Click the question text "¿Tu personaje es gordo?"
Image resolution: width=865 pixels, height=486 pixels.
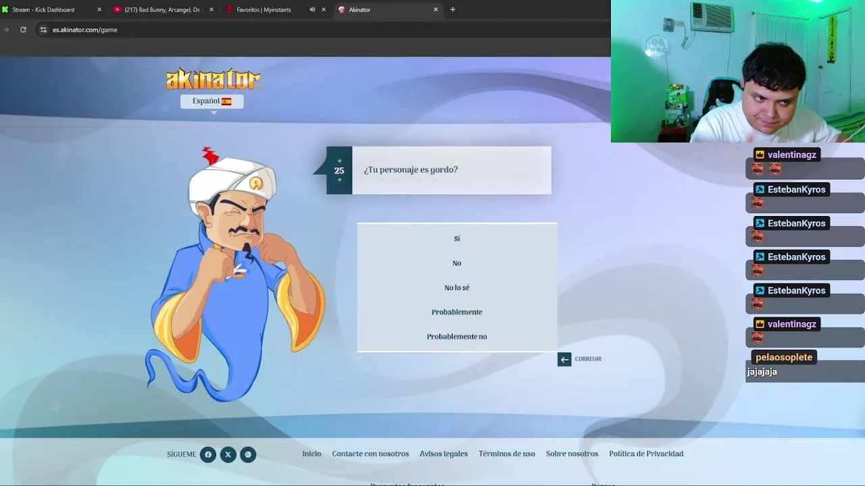(x=411, y=169)
